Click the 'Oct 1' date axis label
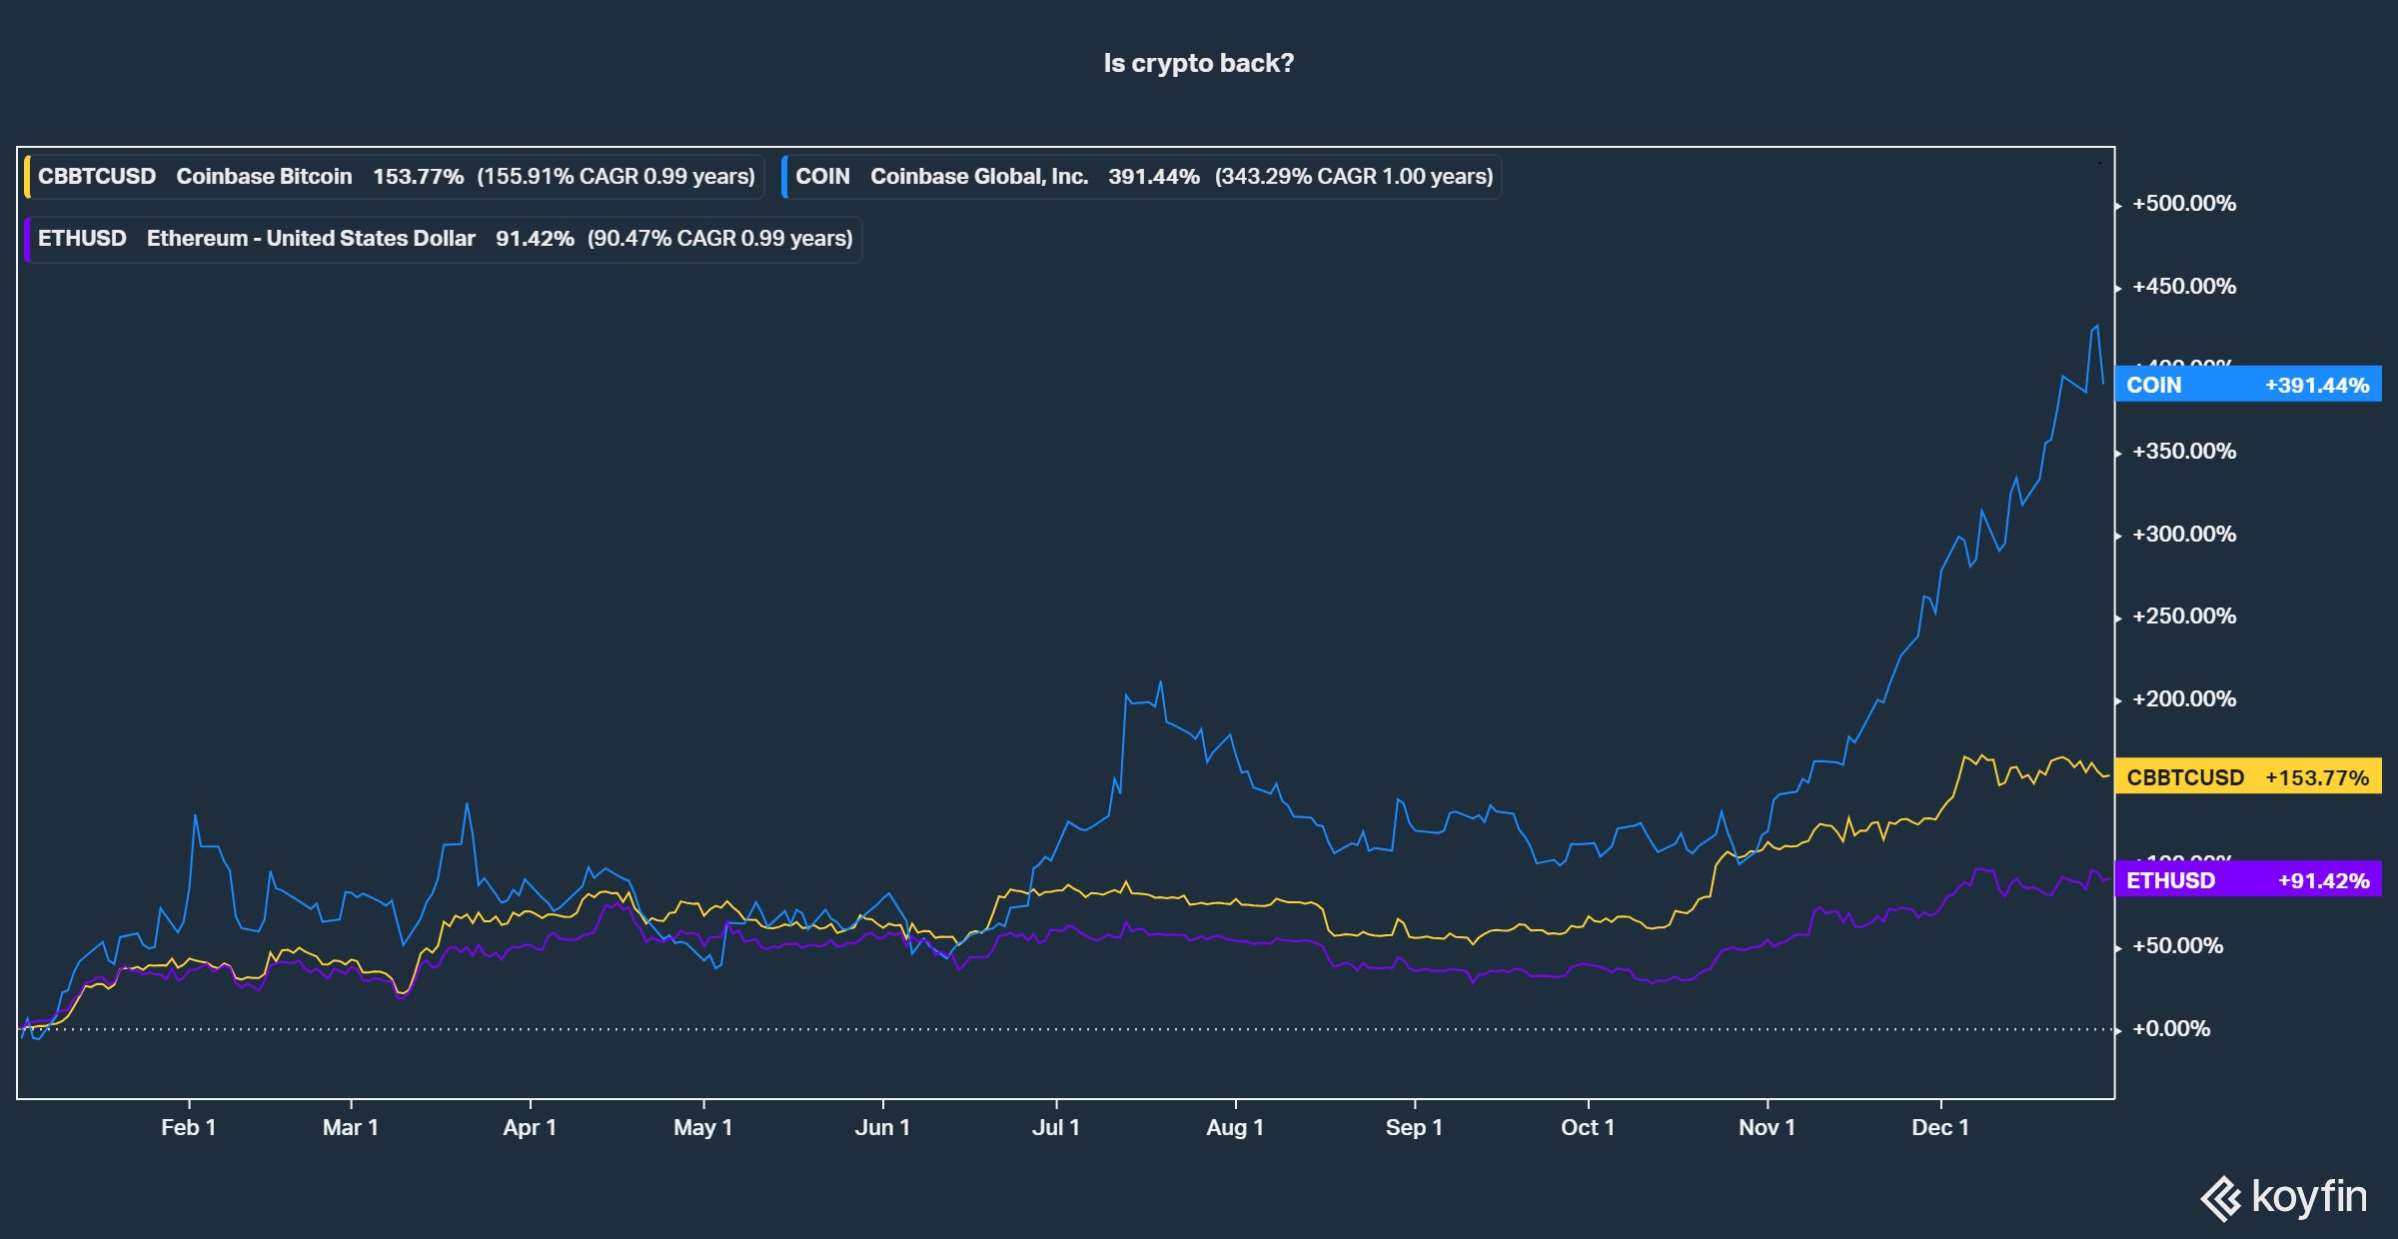 [x=1588, y=1127]
